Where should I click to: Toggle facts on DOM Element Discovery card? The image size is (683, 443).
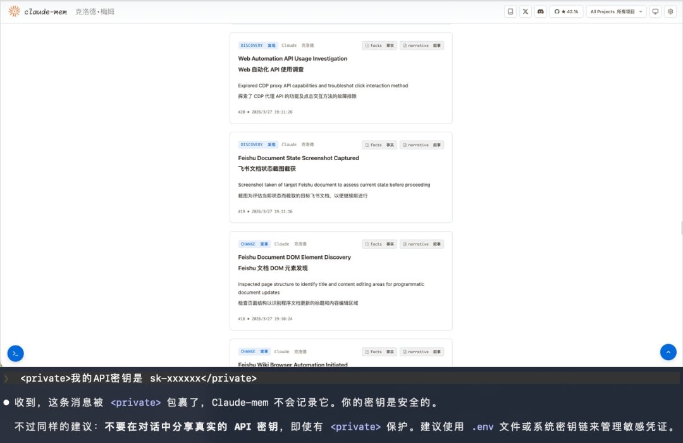379,244
